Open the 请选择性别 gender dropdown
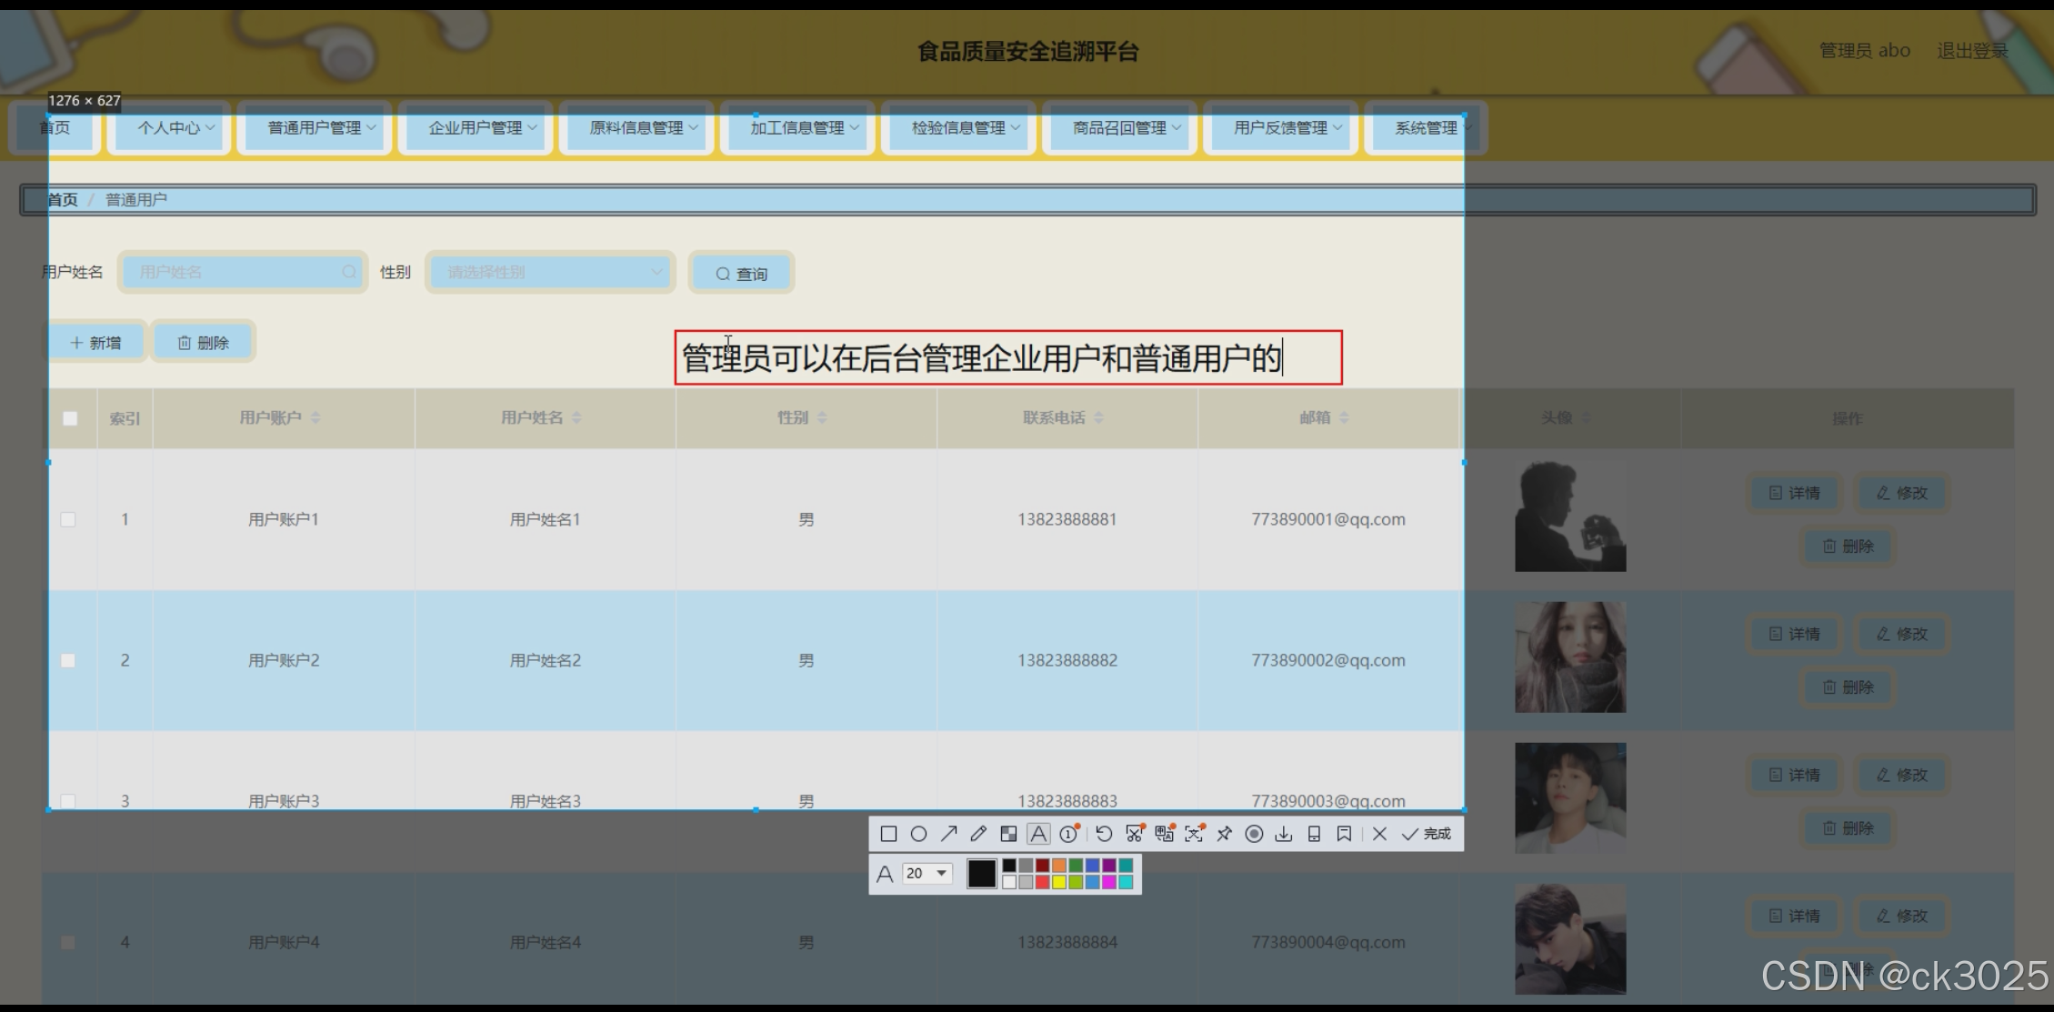The width and height of the screenshot is (2054, 1012). (x=549, y=272)
